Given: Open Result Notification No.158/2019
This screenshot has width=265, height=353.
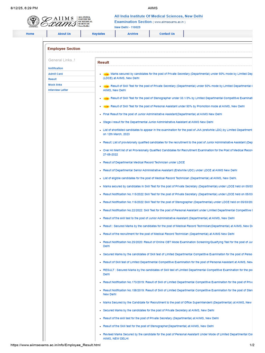Looking at the screenshot, I should [178, 292].
